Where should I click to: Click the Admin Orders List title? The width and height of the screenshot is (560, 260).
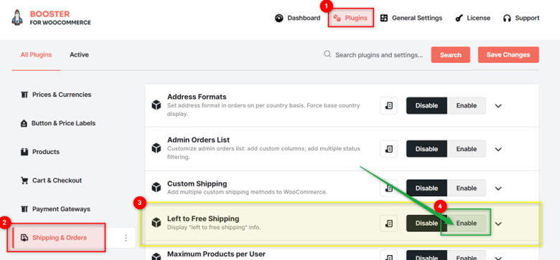pos(198,140)
